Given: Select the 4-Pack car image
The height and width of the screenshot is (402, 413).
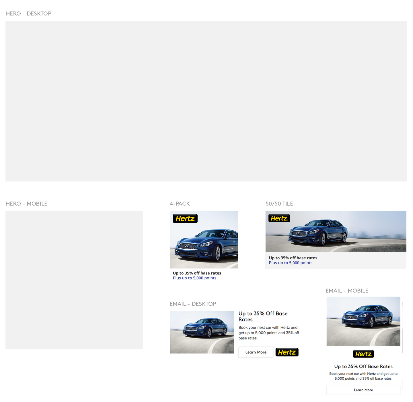Looking at the screenshot, I should coord(204,244).
